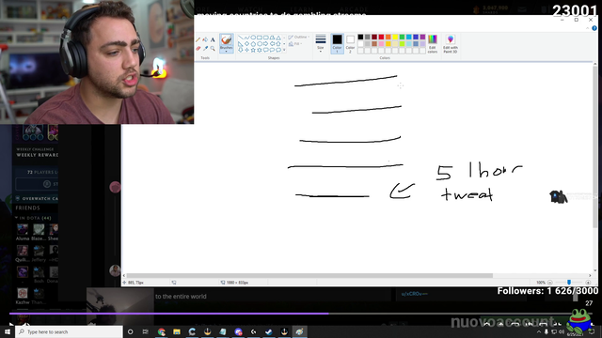The image size is (602, 338).
Task: Select the Eraser tool
Action: [198, 48]
